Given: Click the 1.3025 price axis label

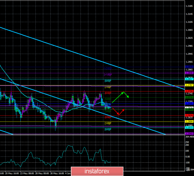Looking at the screenshot, I should click(189, 38).
